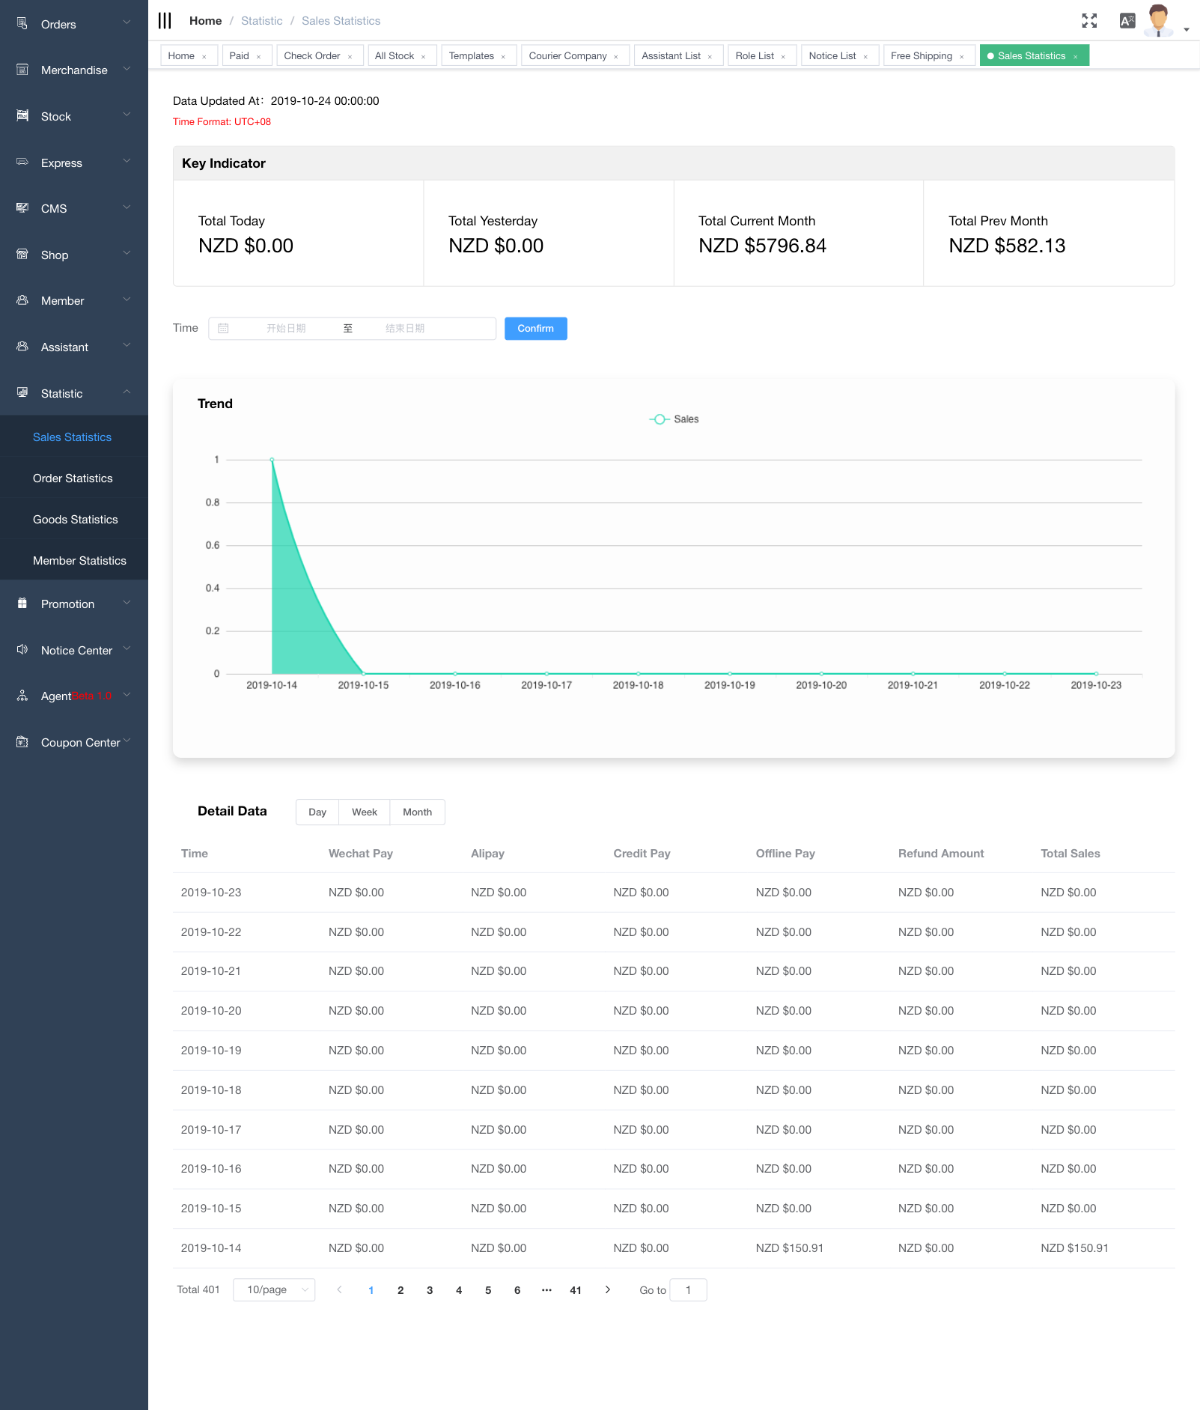Image resolution: width=1200 pixels, height=1410 pixels.
Task: Click the Notice Center speaker icon
Action: [22, 649]
